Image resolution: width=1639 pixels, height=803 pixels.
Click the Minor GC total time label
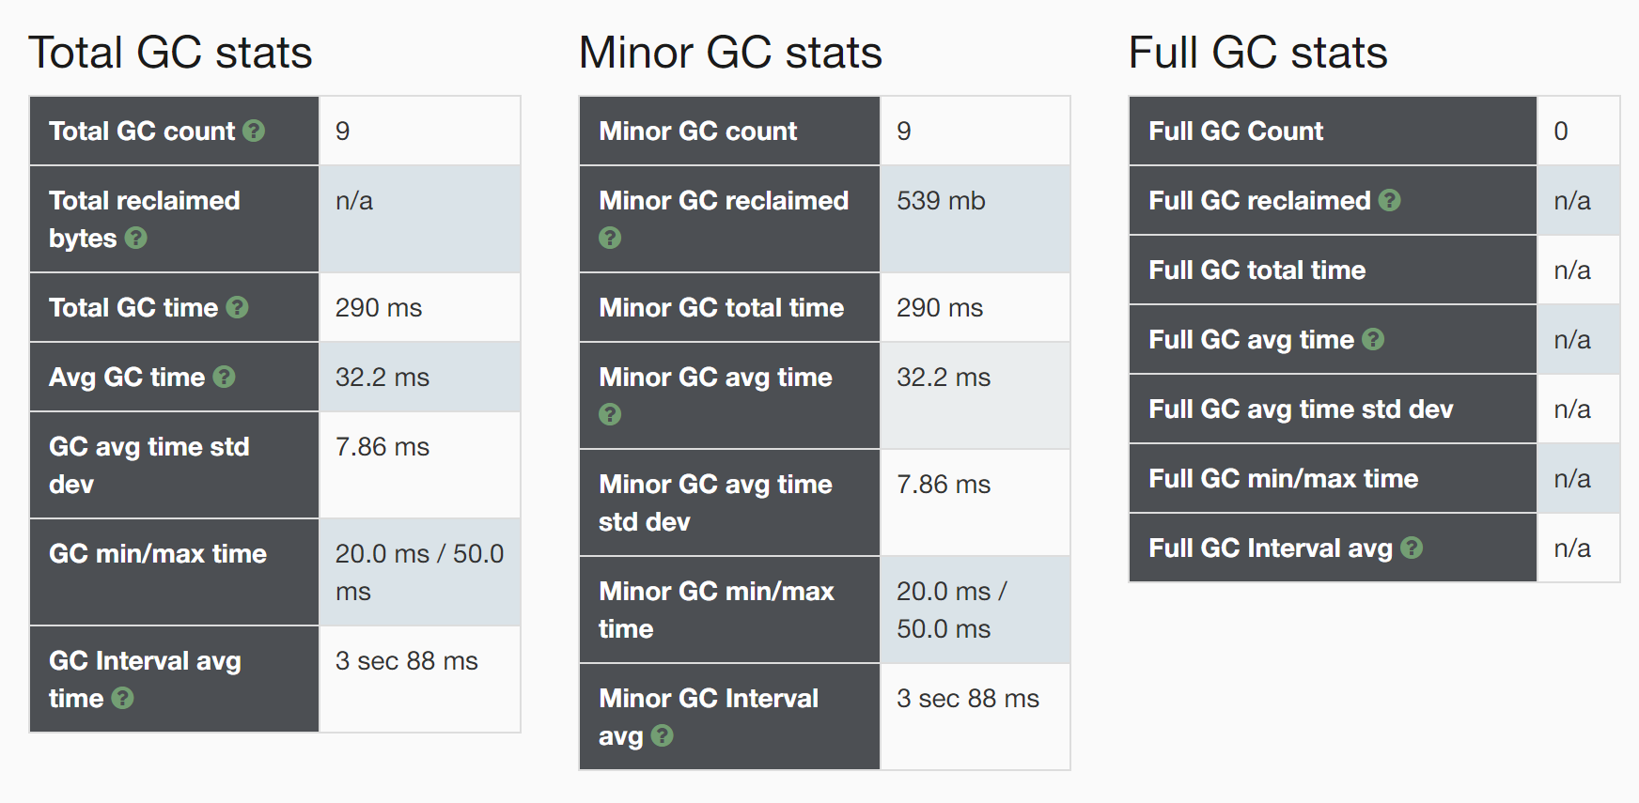(721, 308)
